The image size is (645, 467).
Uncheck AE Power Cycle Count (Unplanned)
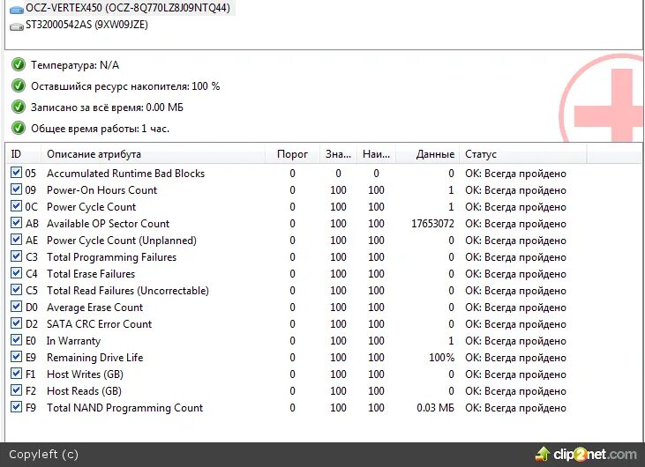pos(16,240)
